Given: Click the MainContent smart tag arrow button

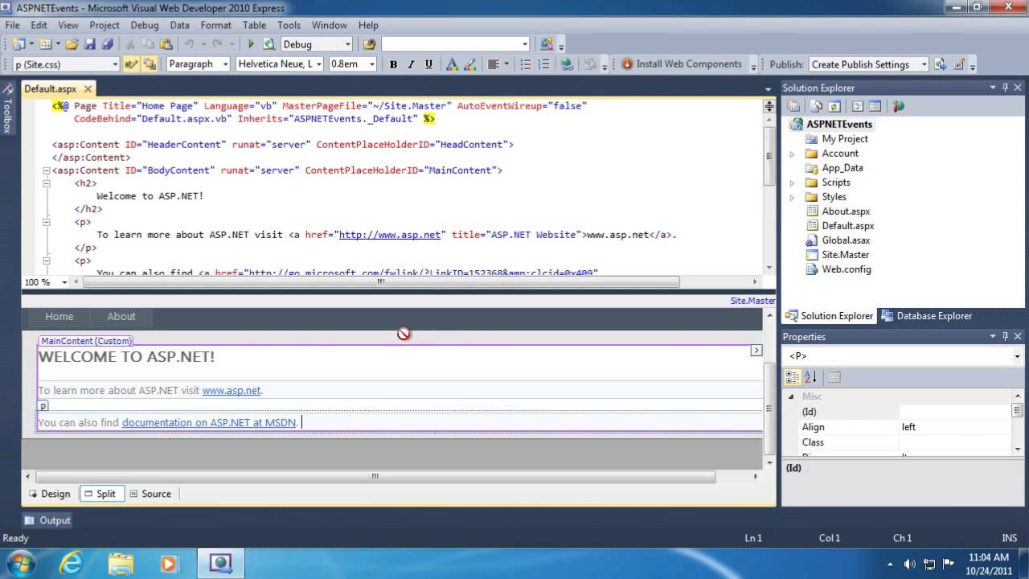Looking at the screenshot, I should pyautogui.click(x=756, y=350).
